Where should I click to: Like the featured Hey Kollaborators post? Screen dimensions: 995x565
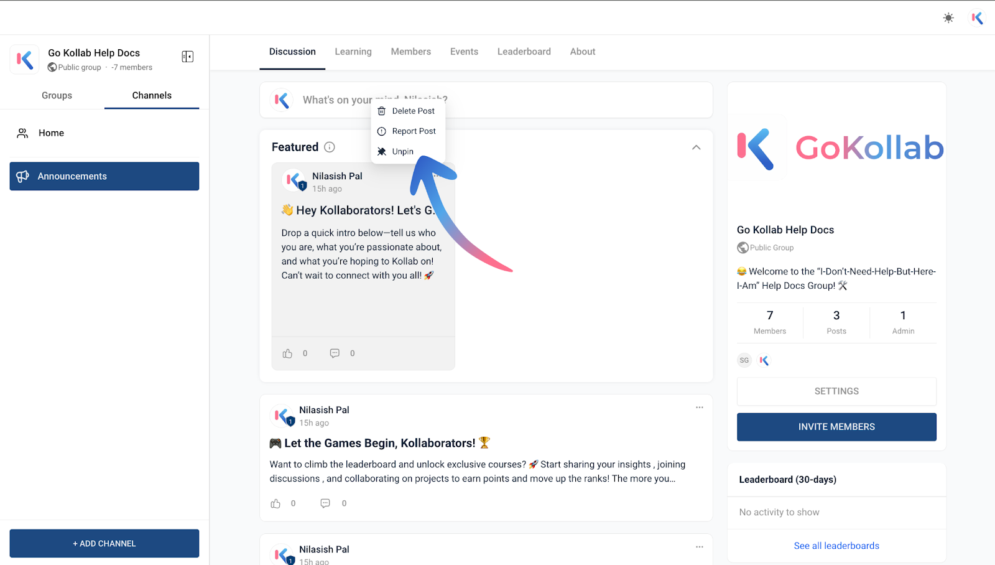coord(287,353)
